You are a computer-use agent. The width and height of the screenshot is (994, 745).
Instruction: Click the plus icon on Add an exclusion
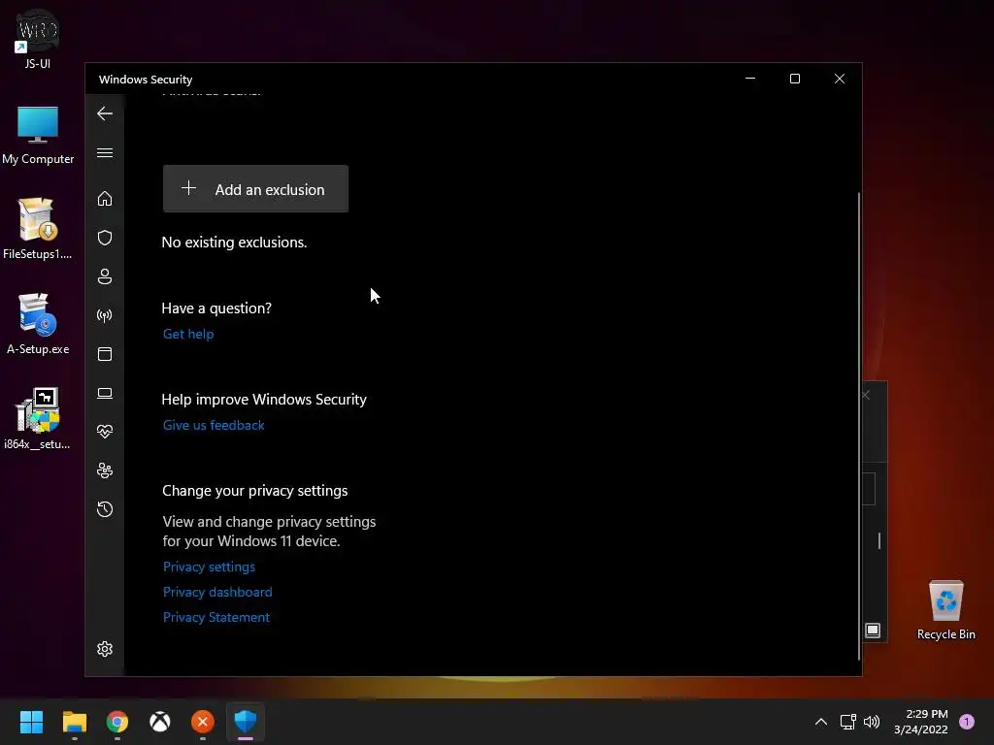[x=188, y=188]
